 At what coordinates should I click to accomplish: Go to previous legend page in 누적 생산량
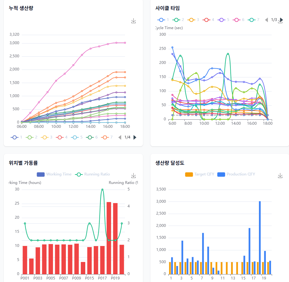coord(120,137)
